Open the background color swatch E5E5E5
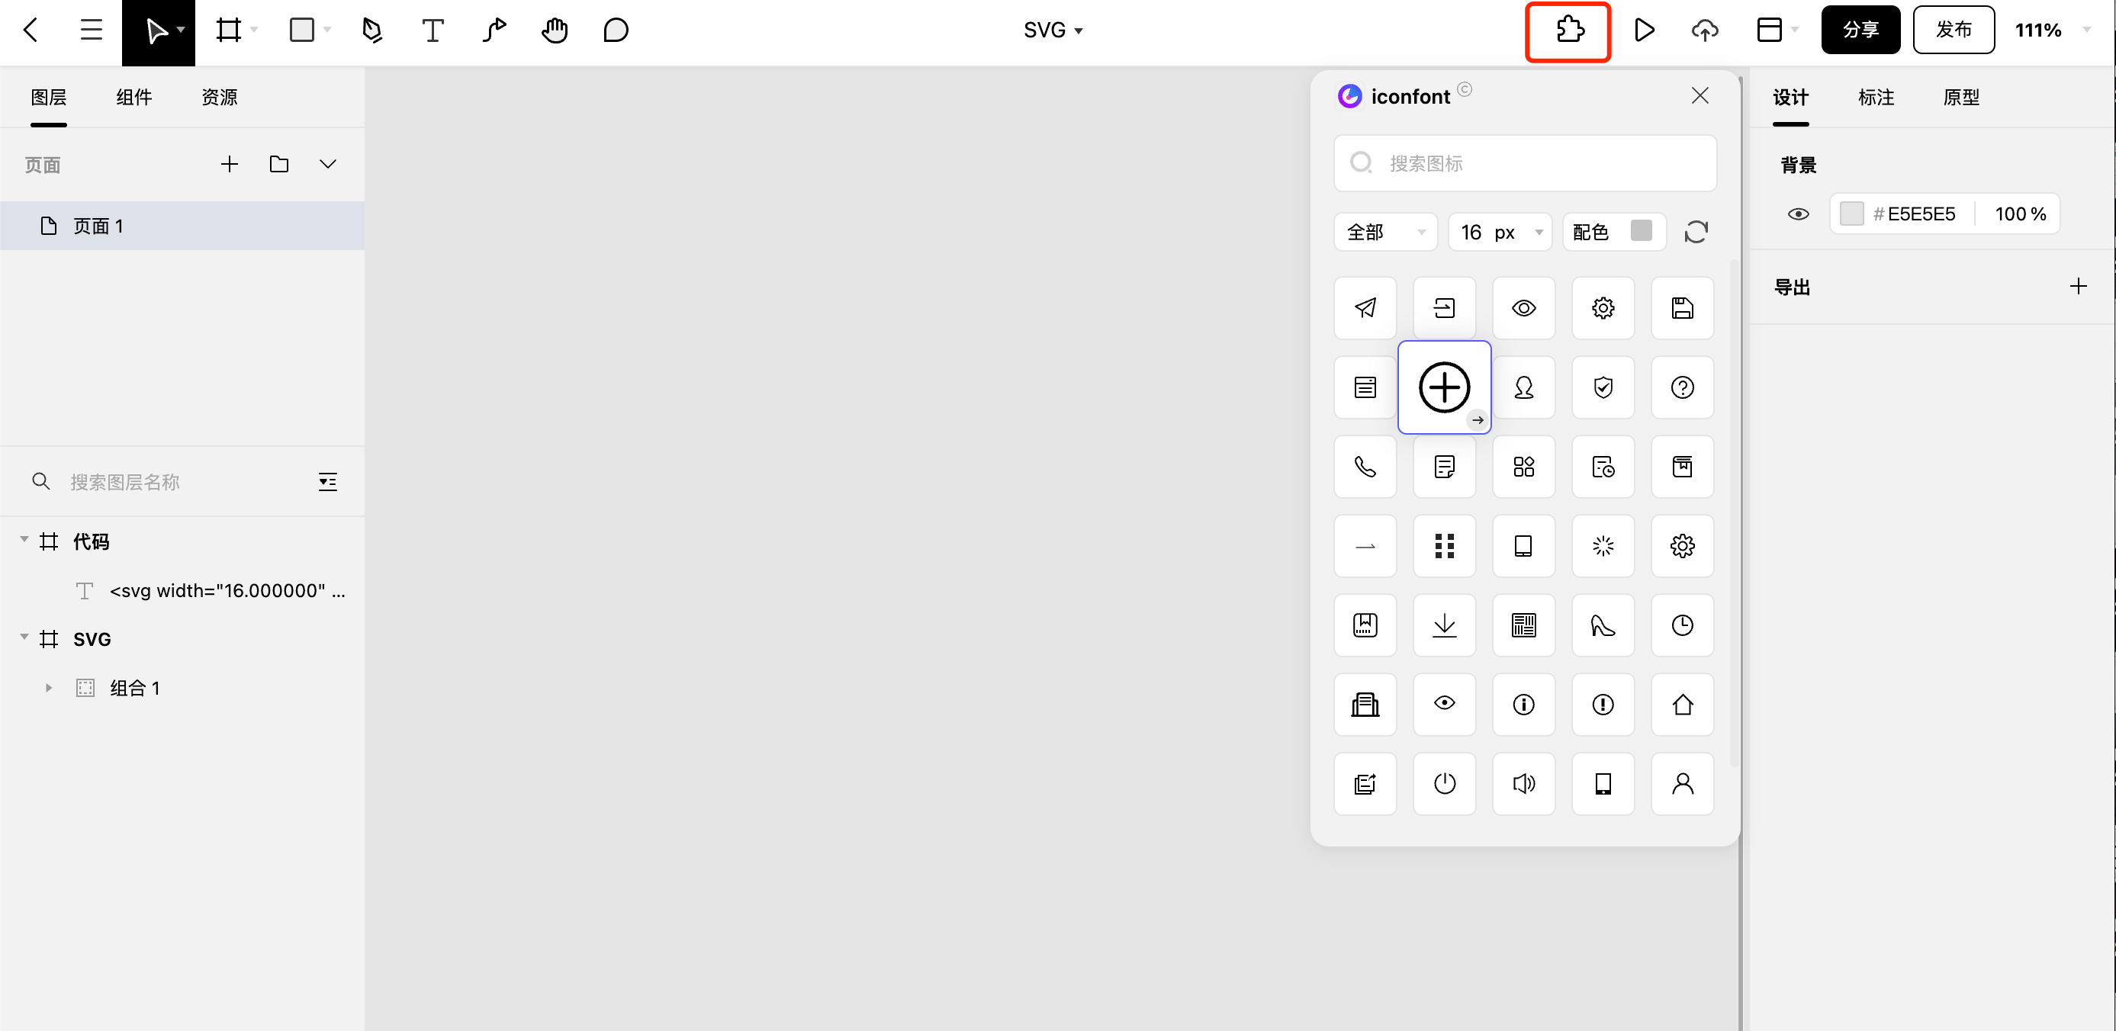Image resolution: width=2116 pixels, height=1031 pixels. [1851, 214]
